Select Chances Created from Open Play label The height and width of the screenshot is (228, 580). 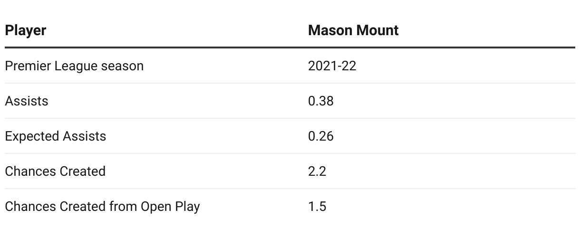coord(102,207)
